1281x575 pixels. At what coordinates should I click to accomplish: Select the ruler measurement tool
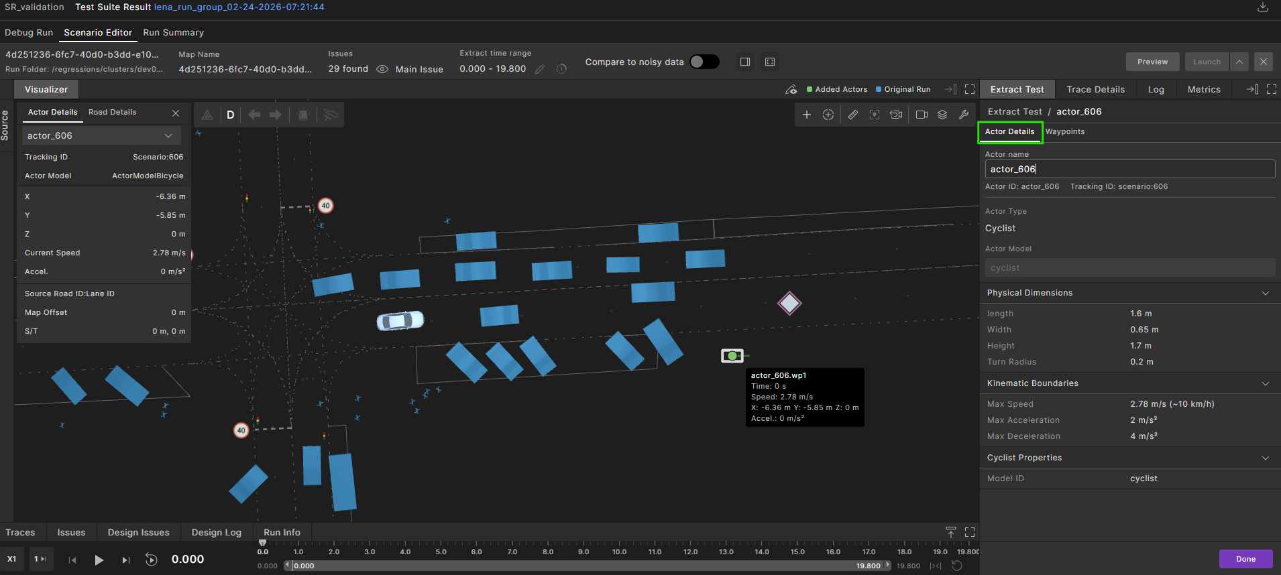click(852, 115)
